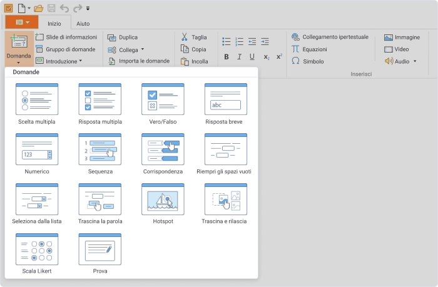Insert a Simbolo character
The height and width of the screenshot is (287, 438).
pos(308,61)
